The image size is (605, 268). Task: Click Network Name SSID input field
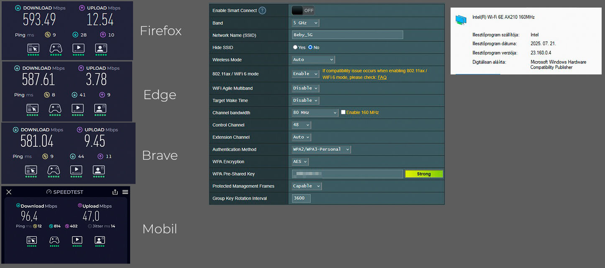tap(347, 35)
